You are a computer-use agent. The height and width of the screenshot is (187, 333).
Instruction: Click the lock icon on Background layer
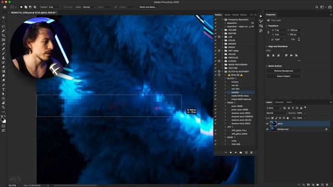pos(326,129)
